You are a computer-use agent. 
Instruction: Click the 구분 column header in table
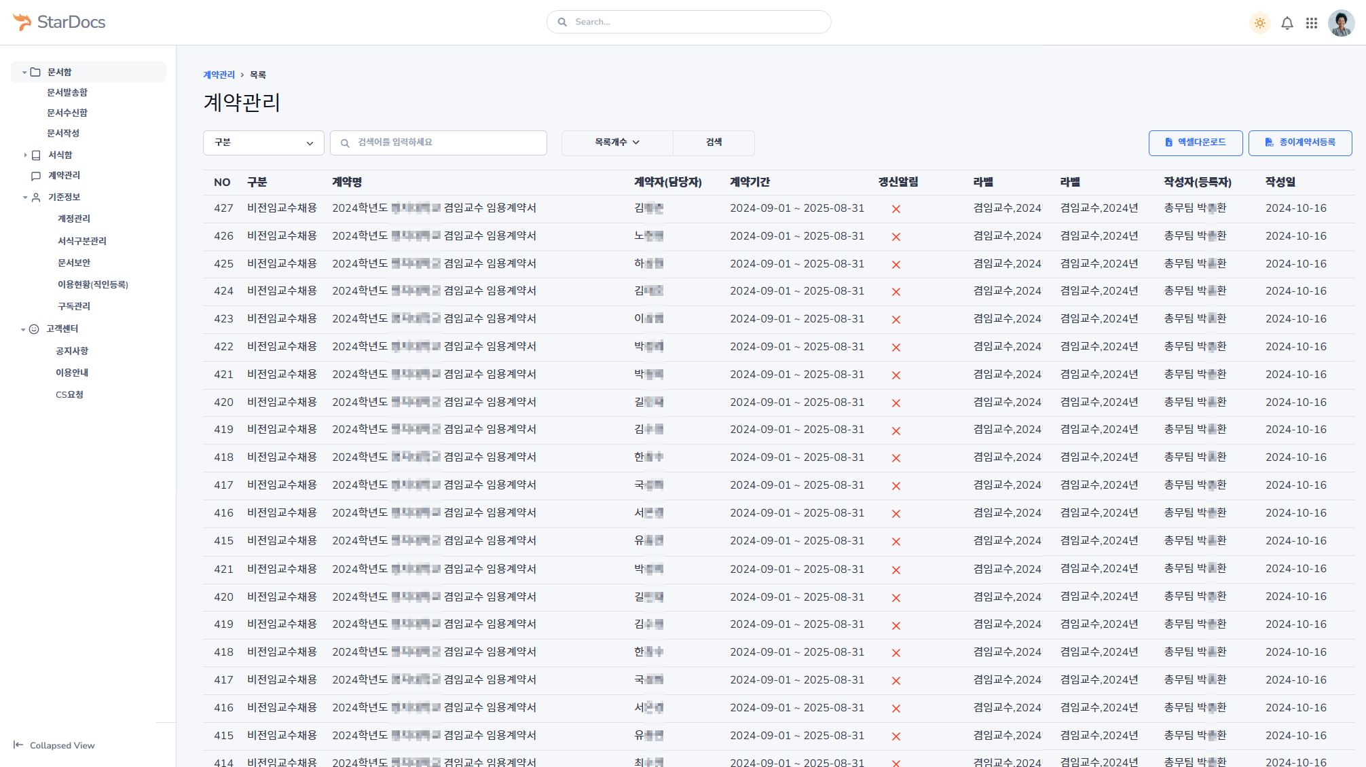tap(257, 182)
